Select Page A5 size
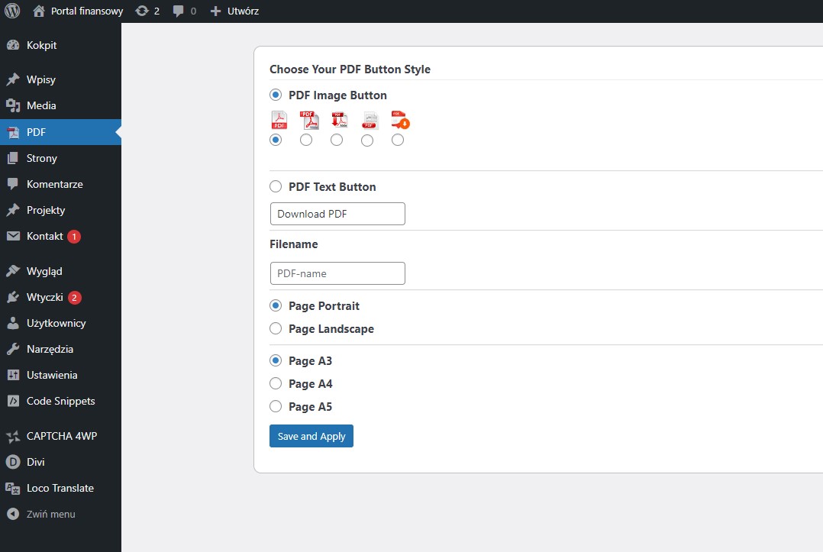Viewport: 823px width, 552px height. point(276,406)
